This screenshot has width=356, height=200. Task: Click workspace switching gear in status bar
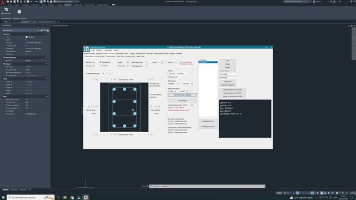click(x=337, y=193)
